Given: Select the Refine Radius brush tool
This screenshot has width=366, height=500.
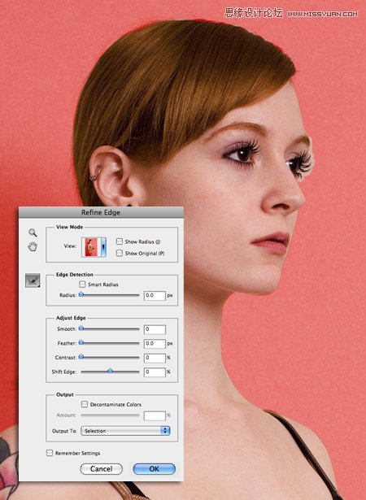Looking at the screenshot, I should [x=33, y=280].
